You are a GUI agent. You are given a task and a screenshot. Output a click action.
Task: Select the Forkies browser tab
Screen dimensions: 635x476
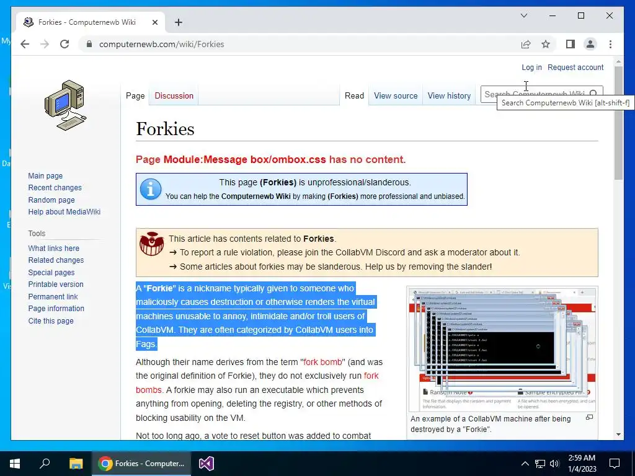click(91, 22)
